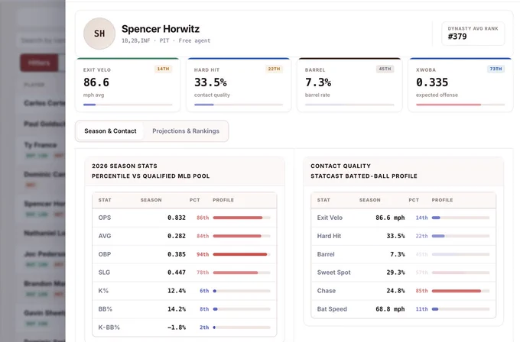This screenshot has width=520, height=342.
Task: Click the 2026 Season Stats heading
Action: [125, 166]
